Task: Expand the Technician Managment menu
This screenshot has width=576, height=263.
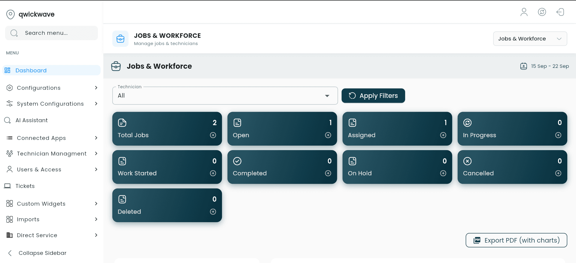Action: (52, 153)
